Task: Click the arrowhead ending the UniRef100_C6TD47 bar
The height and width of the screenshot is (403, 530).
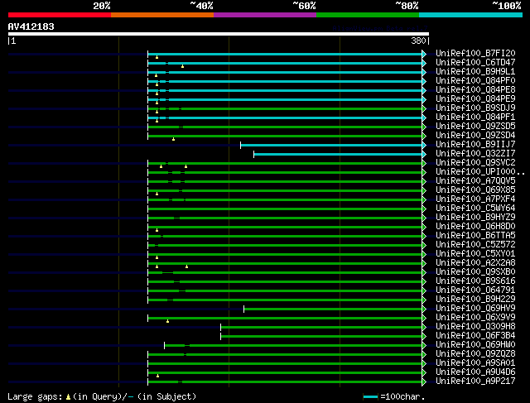Action: [x=424, y=63]
